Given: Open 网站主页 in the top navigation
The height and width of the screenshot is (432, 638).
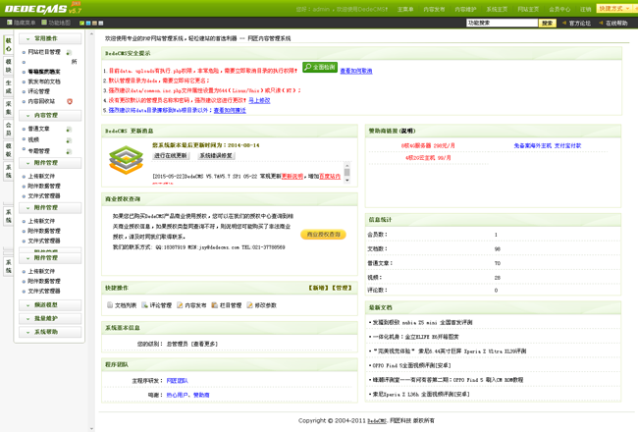Looking at the screenshot, I should point(528,9).
